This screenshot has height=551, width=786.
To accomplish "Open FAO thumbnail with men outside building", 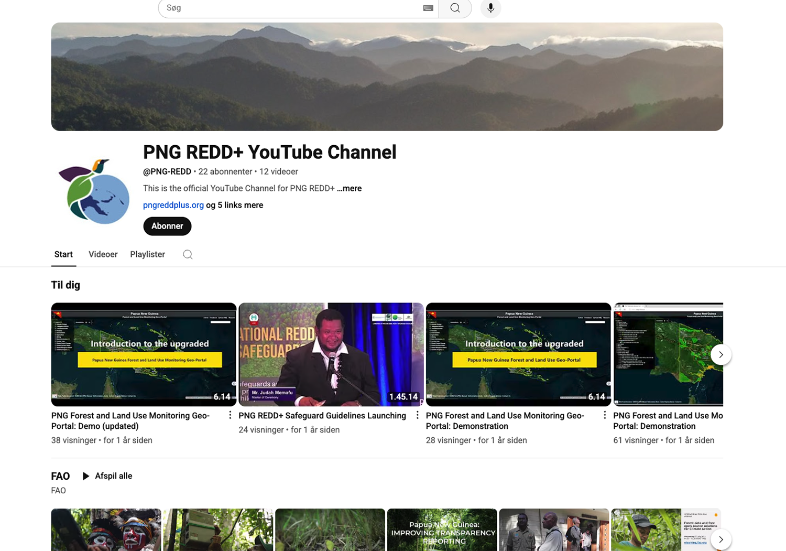I will pos(554,530).
